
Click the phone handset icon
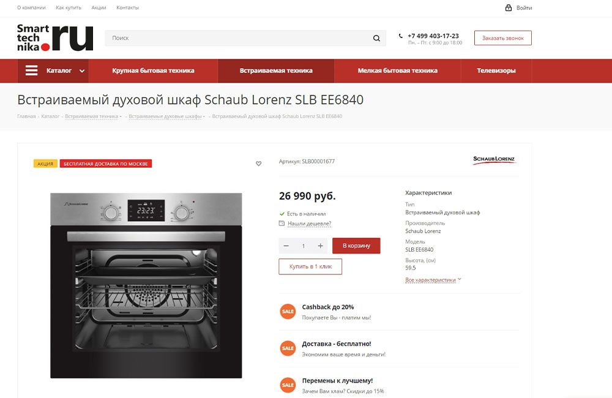(400, 36)
